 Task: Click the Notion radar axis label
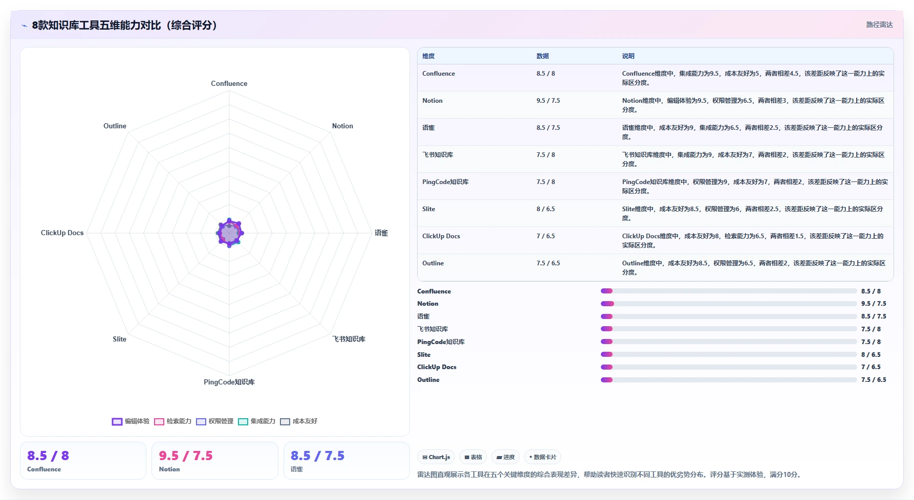tap(342, 126)
